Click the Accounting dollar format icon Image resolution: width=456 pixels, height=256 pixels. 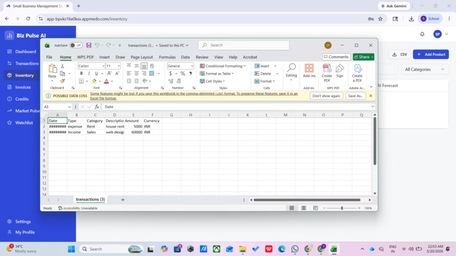[x=171, y=73]
